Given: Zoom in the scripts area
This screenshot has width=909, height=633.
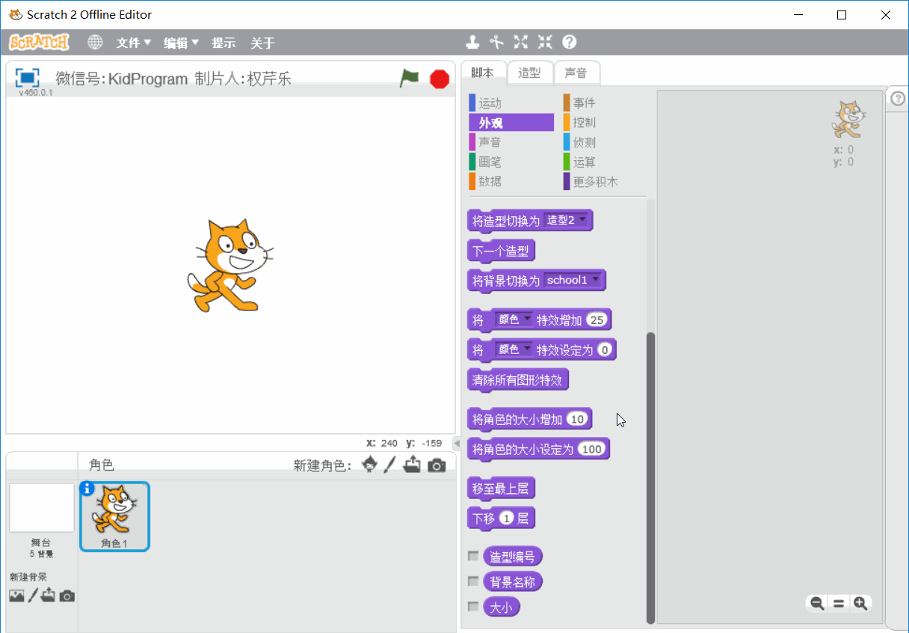Looking at the screenshot, I should coord(860,603).
